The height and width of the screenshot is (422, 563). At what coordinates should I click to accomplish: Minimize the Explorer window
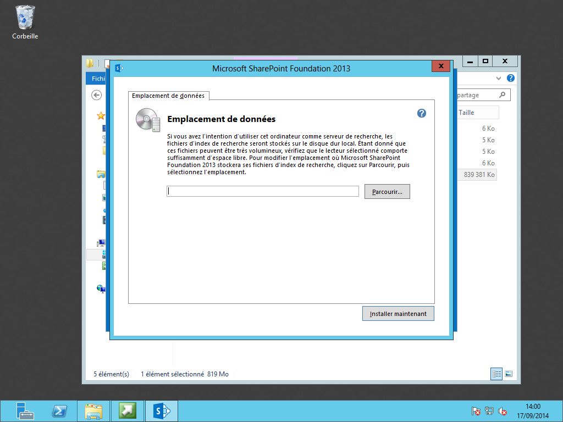(x=470, y=62)
